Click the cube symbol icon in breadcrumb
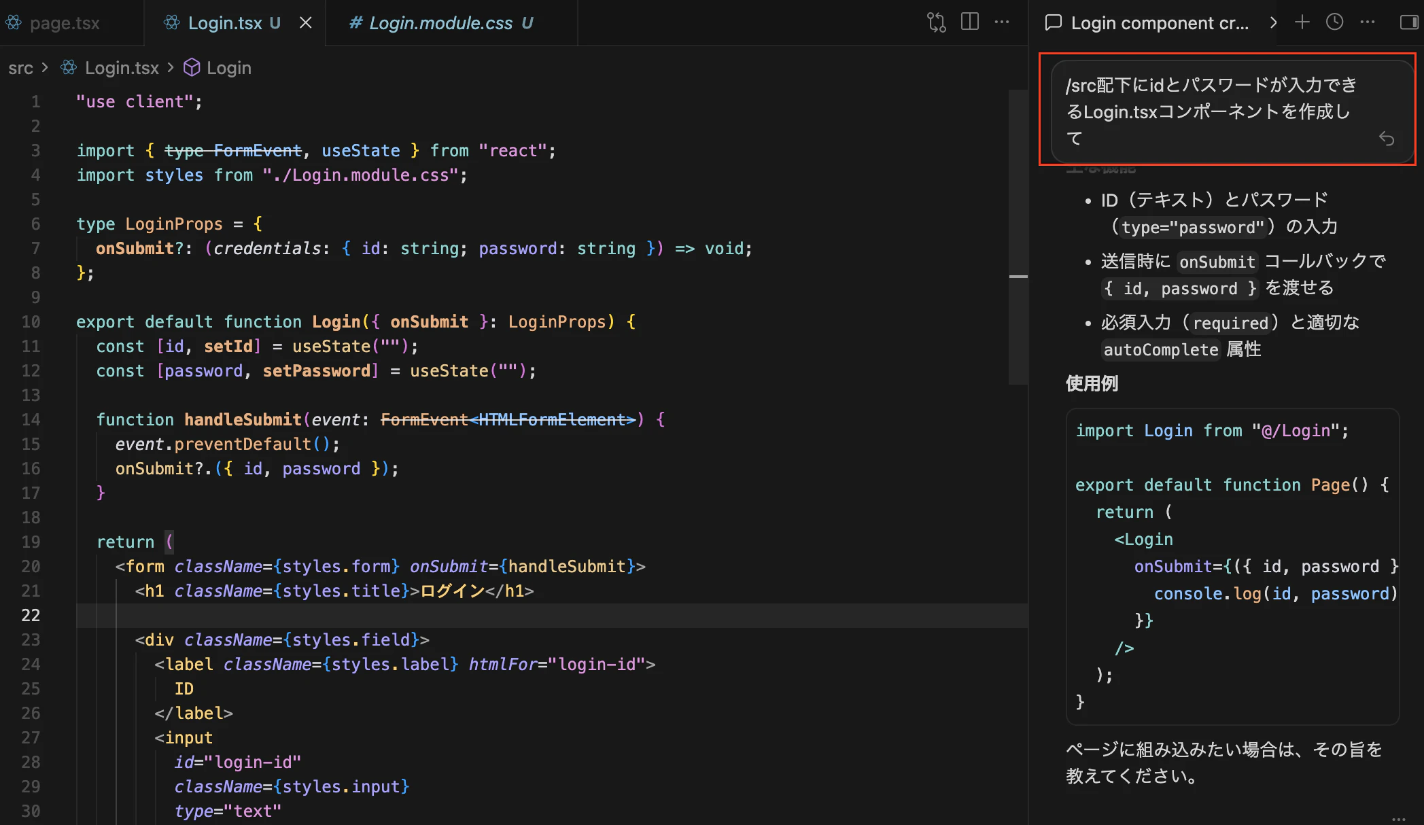1424x825 pixels. click(192, 68)
